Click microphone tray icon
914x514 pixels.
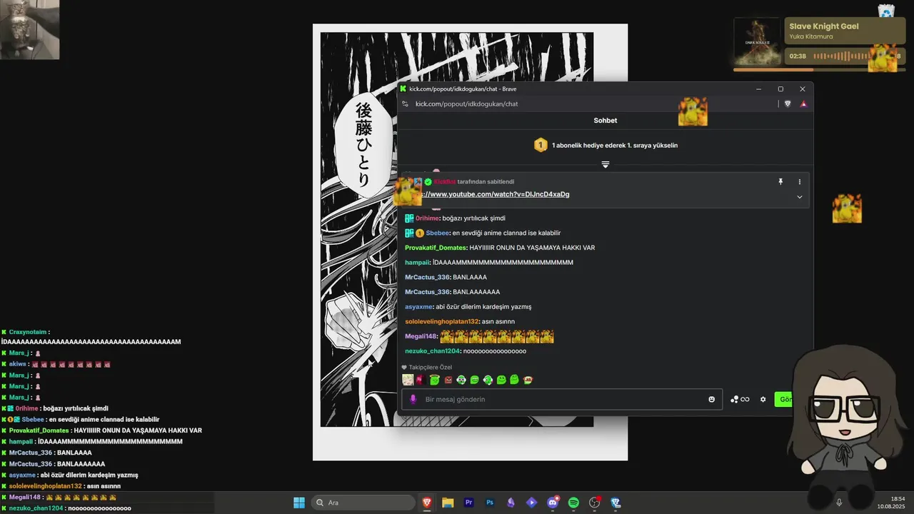point(839,503)
